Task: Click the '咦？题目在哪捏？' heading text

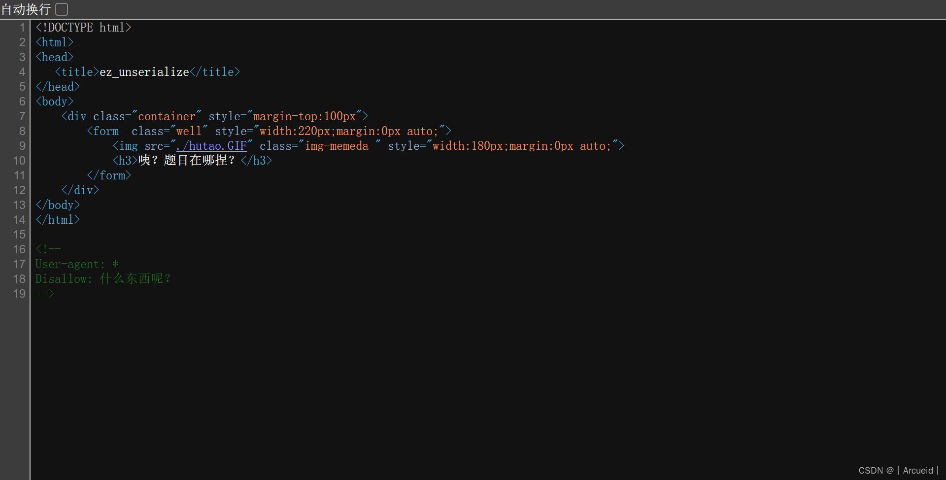Action: tap(186, 161)
